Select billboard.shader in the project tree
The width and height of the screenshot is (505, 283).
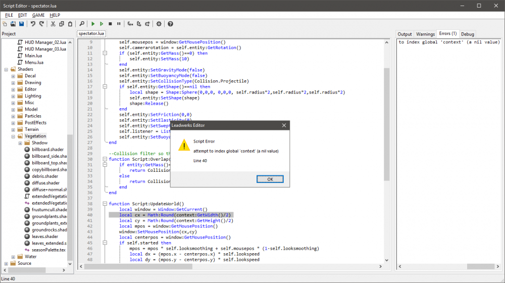click(x=47, y=150)
